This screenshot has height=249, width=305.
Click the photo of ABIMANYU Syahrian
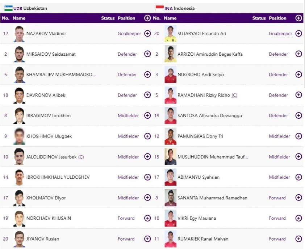click(170, 177)
